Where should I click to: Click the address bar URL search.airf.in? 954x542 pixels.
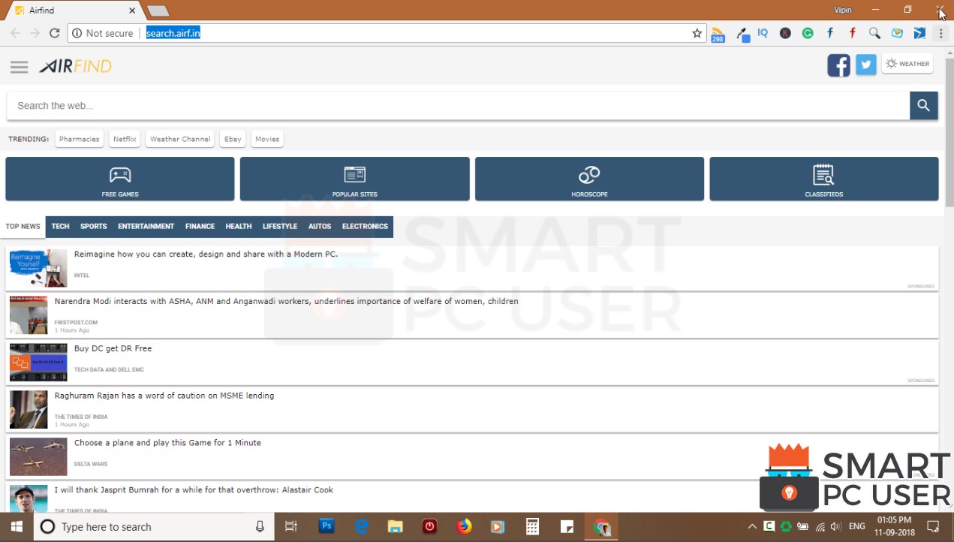coord(173,33)
